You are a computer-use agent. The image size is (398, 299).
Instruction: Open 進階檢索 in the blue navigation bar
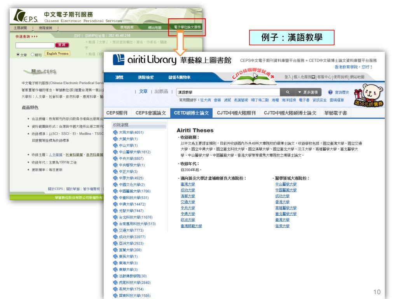point(146,77)
